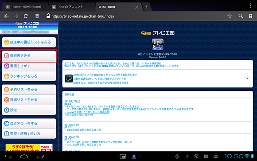Open ランキングをみる ranking item

tap(29, 76)
